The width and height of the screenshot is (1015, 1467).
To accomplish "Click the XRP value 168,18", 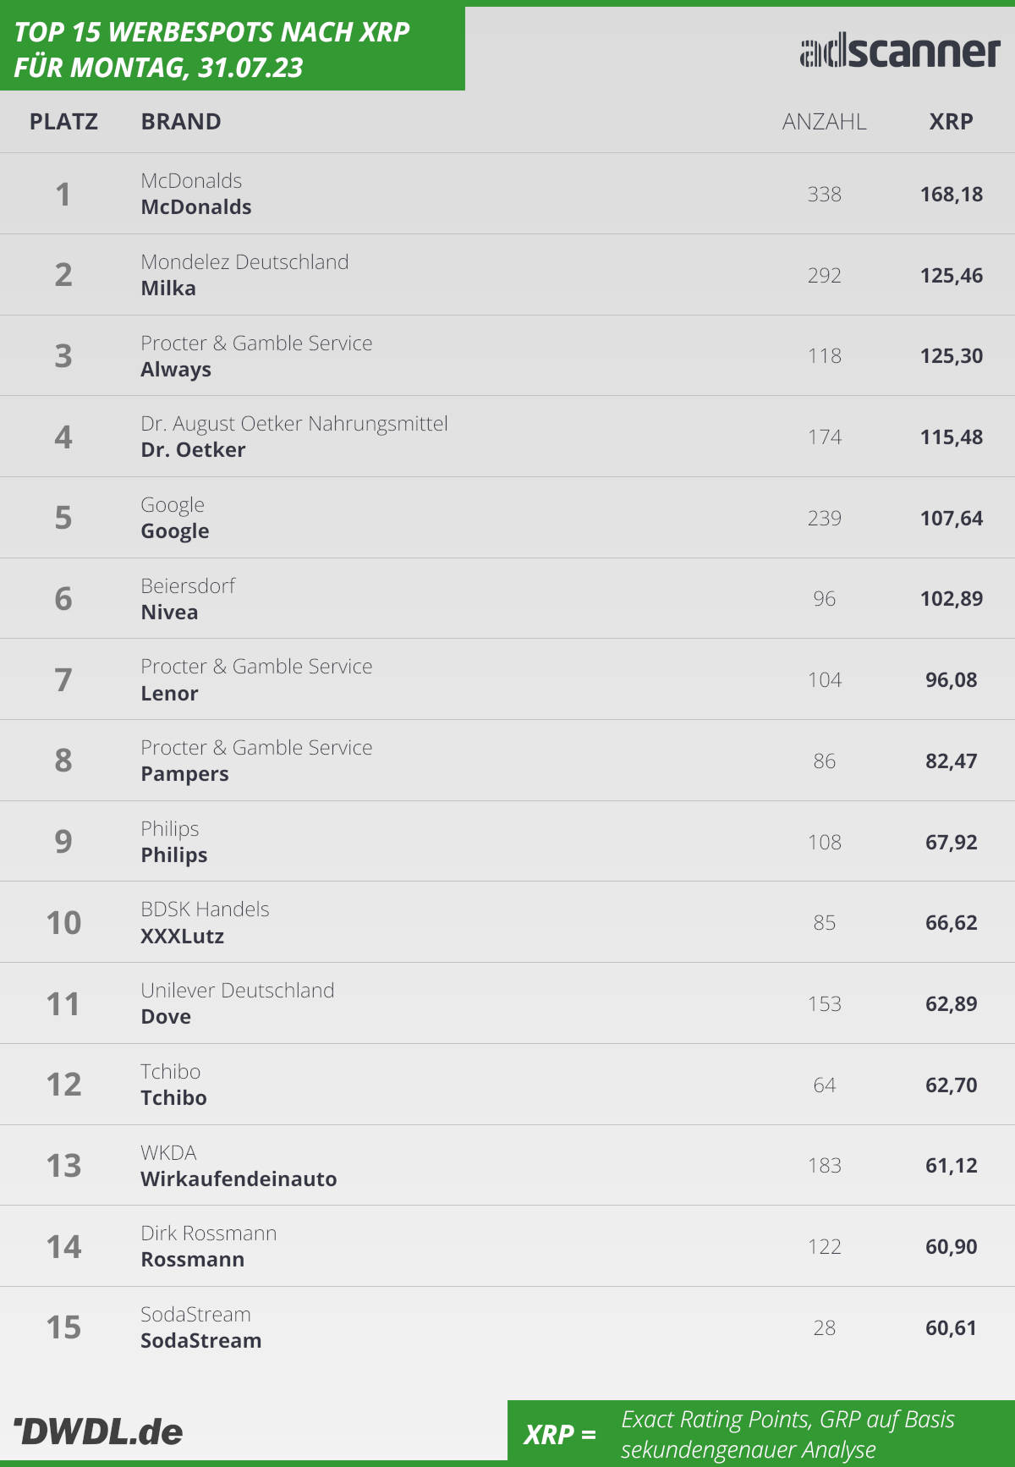I will click(952, 195).
